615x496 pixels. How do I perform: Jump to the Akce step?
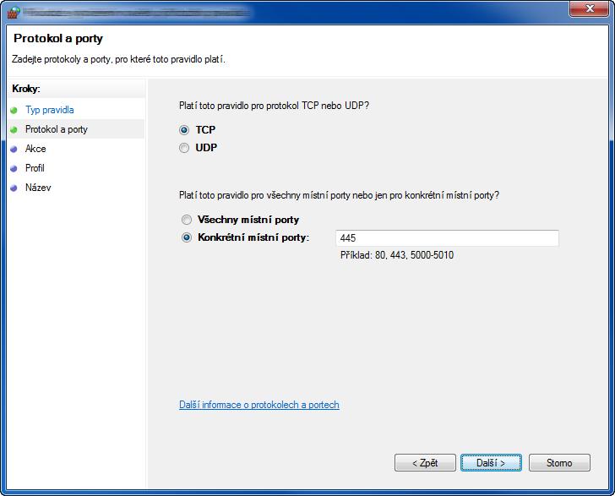click(x=35, y=149)
